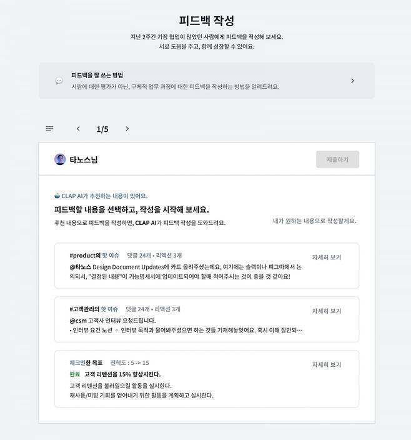The width and height of the screenshot is (411, 440).
Task: Expand the 피드백을 잘 쓰는 방법 banner arrow
Action: pyautogui.click(x=353, y=81)
